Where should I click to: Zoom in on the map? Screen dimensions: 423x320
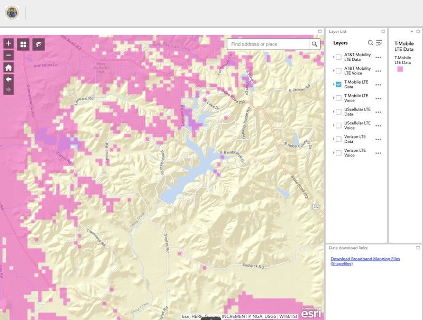8,43
